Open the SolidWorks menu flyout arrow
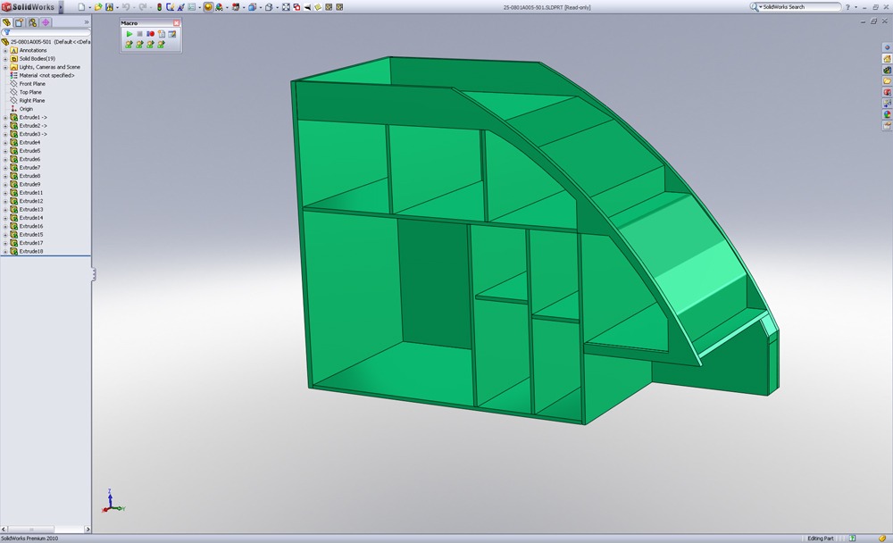This screenshot has width=893, height=543. click(61, 6)
